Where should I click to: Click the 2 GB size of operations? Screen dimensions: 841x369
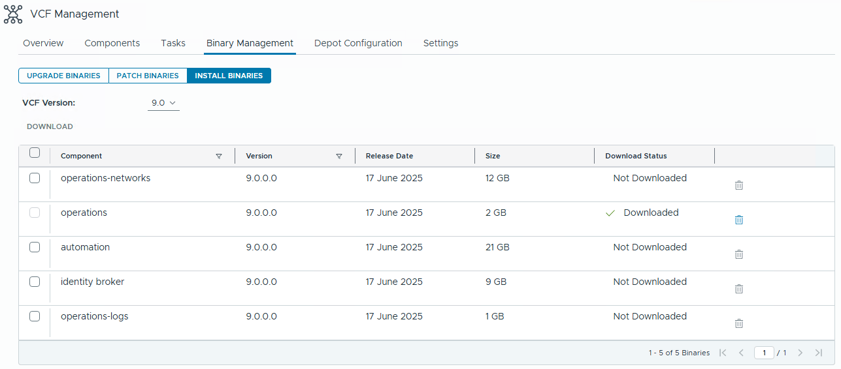pos(496,213)
